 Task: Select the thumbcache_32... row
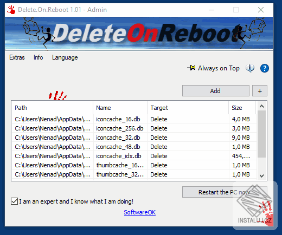click(134, 174)
